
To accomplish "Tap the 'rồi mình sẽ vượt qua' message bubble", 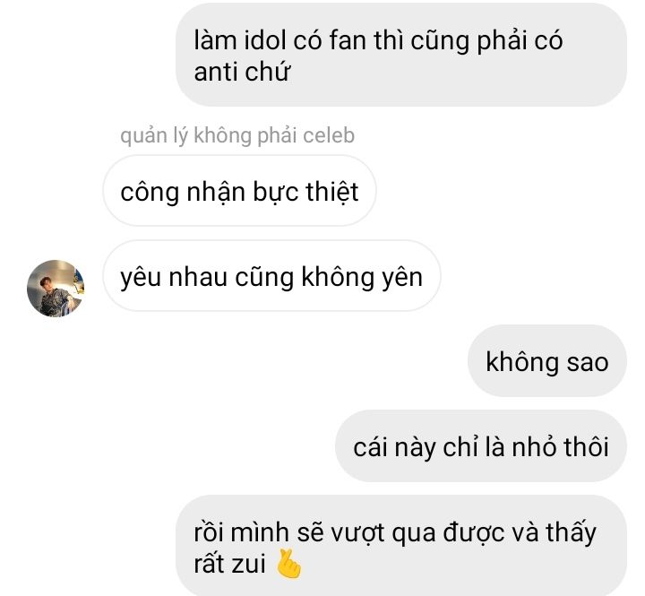I will (x=401, y=546).
